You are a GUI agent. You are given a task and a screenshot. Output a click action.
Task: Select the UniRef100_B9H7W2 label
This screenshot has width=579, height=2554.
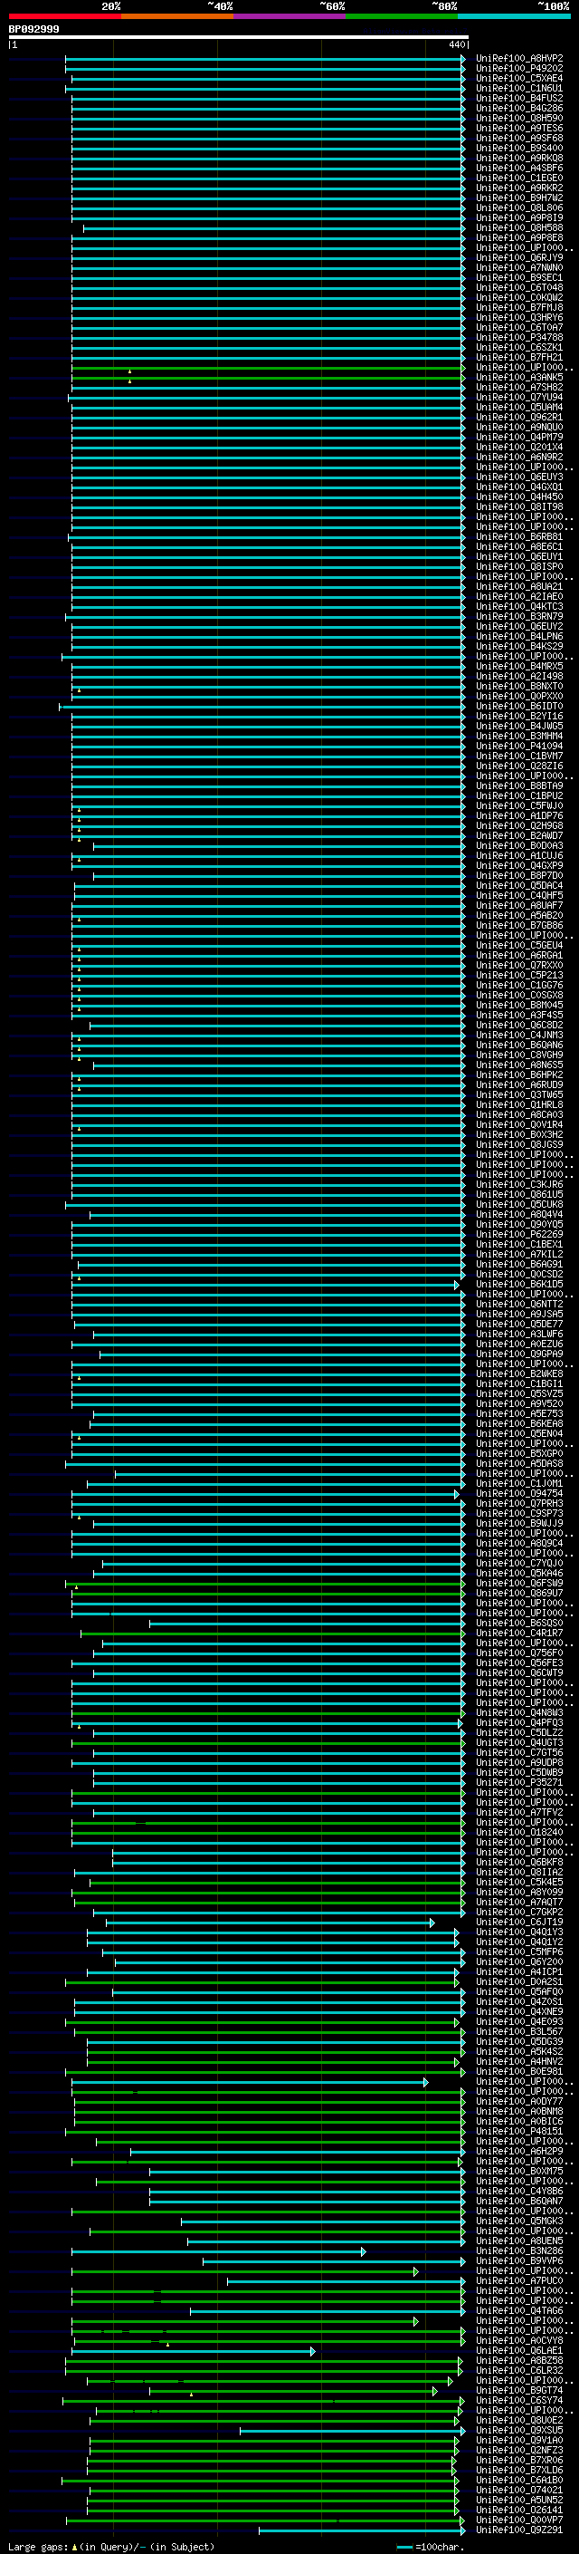click(519, 198)
